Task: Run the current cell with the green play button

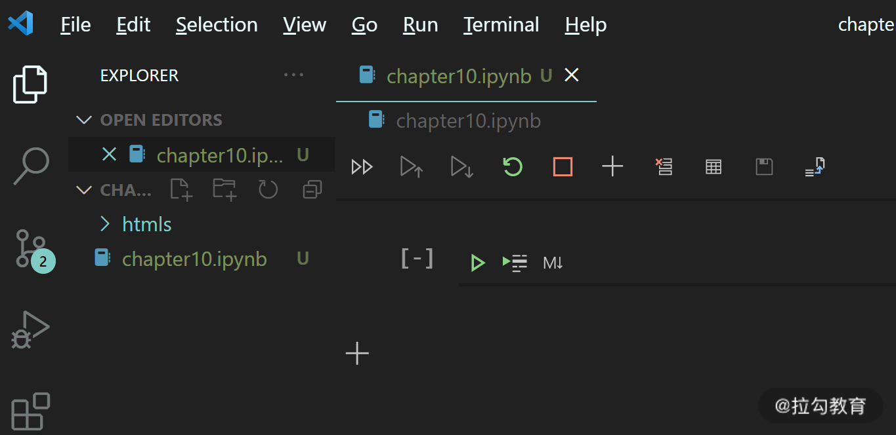Action: (477, 263)
